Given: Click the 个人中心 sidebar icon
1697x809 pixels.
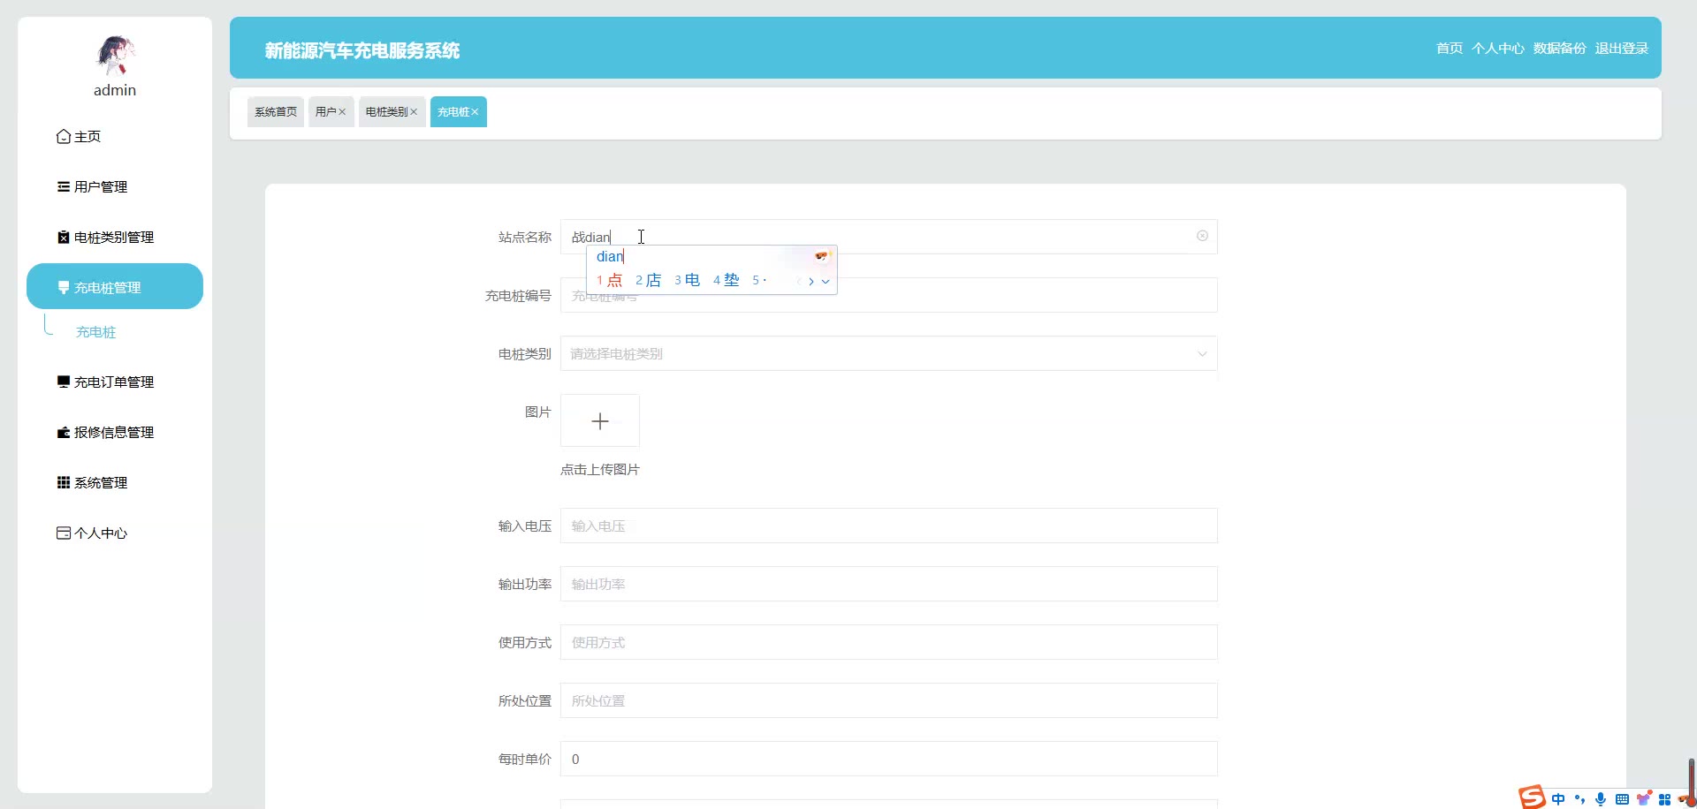Looking at the screenshot, I should pos(64,533).
